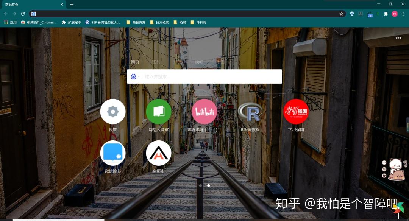The height and width of the screenshot is (221, 409).
Task: Click the diamond-shaped extension icon
Action: pos(352,14)
